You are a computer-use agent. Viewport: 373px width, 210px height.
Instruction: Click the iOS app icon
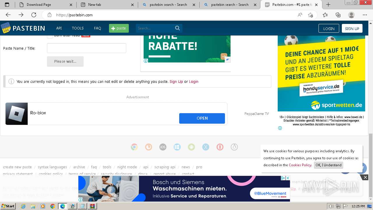[163, 147]
